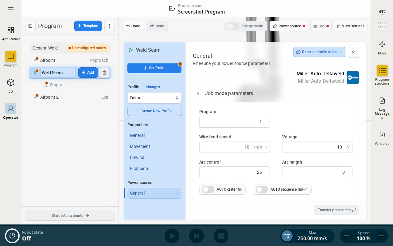
Task: Click the Template button
Action: click(88, 26)
